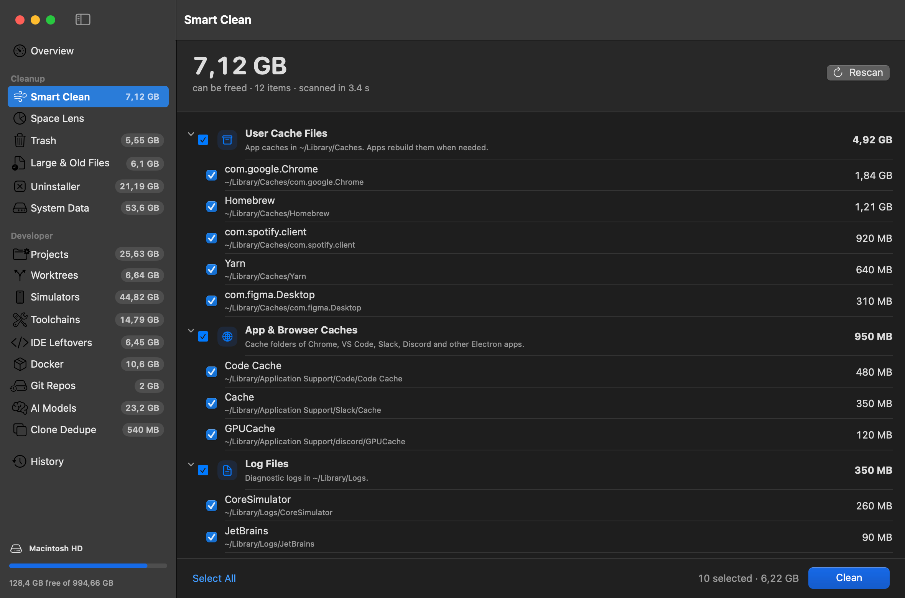Switch to Simulators section
The width and height of the screenshot is (905, 598).
pos(88,297)
